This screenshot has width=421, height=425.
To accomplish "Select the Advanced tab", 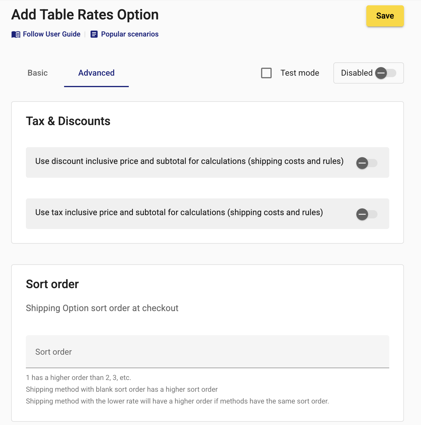I will [96, 73].
